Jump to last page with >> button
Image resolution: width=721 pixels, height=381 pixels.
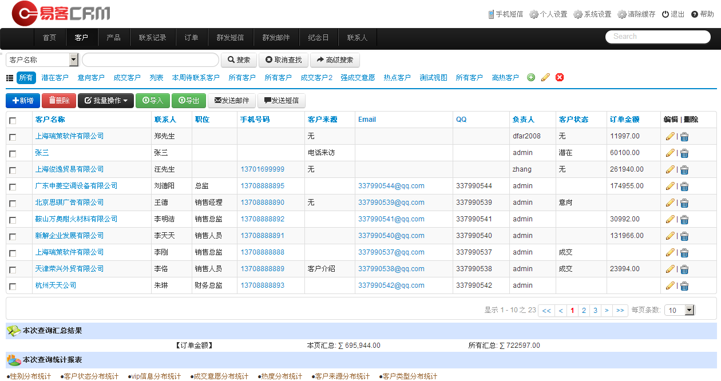[x=620, y=310]
